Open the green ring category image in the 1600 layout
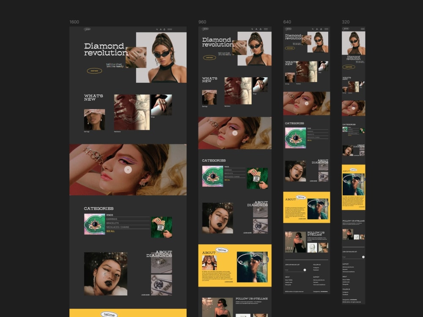 point(94,224)
